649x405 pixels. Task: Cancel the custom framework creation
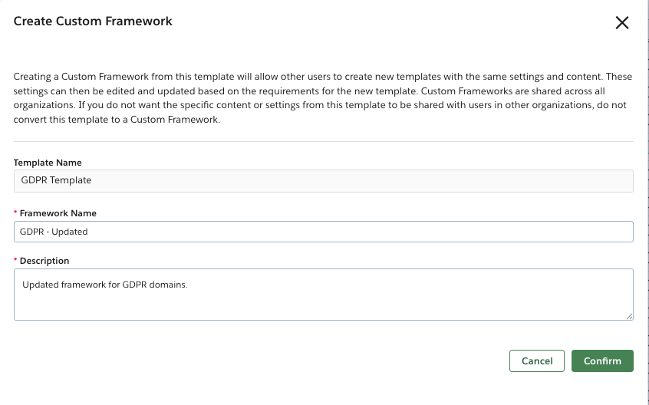click(x=537, y=361)
